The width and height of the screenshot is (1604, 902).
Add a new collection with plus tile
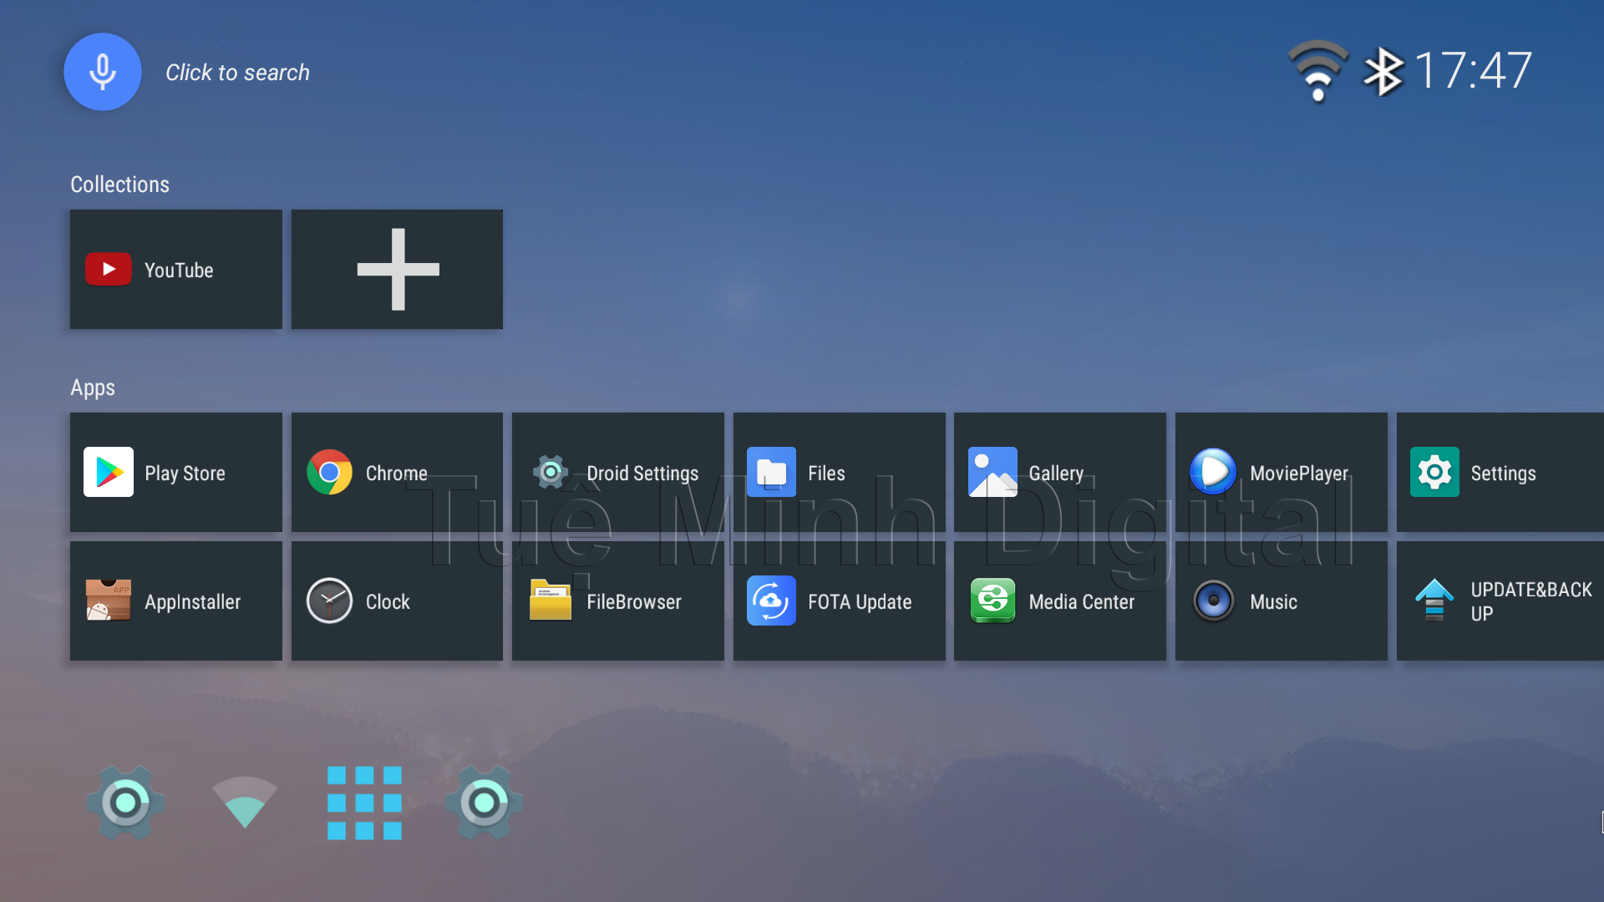[x=397, y=269]
